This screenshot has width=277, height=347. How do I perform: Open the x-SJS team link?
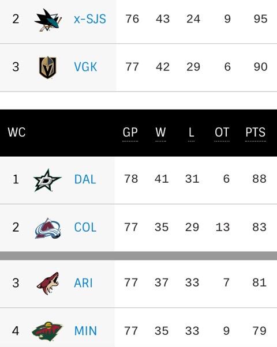90,19
